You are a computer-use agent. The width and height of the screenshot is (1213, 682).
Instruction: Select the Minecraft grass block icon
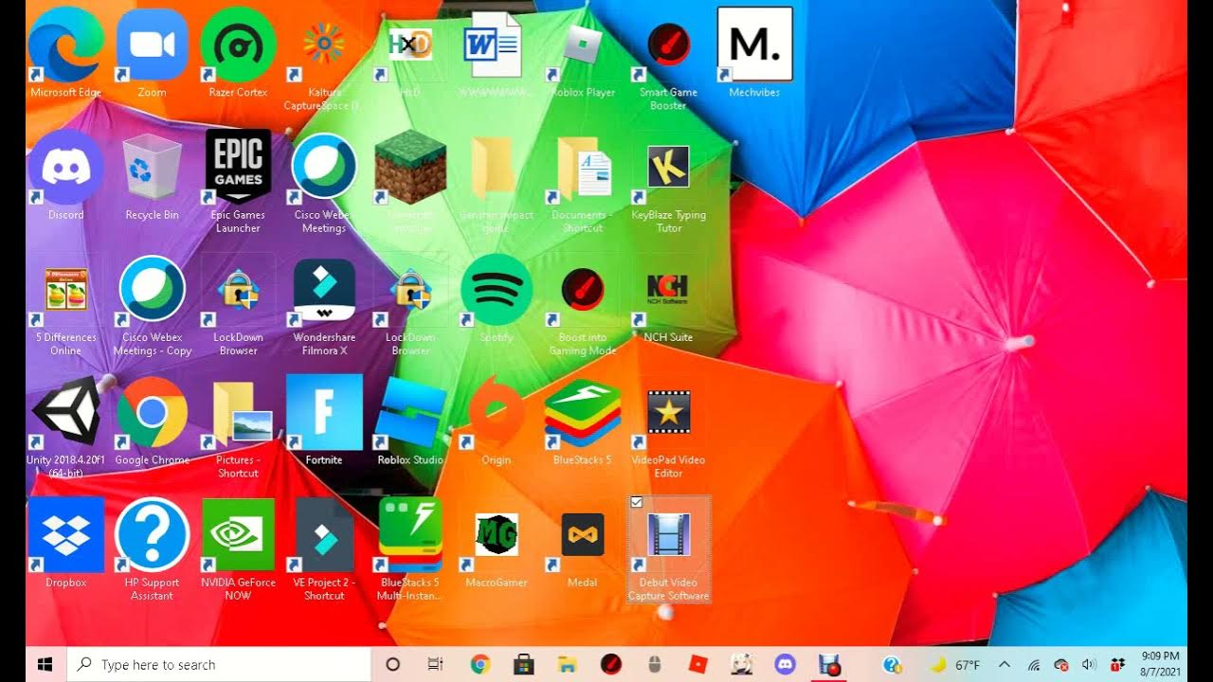(410, 168)
